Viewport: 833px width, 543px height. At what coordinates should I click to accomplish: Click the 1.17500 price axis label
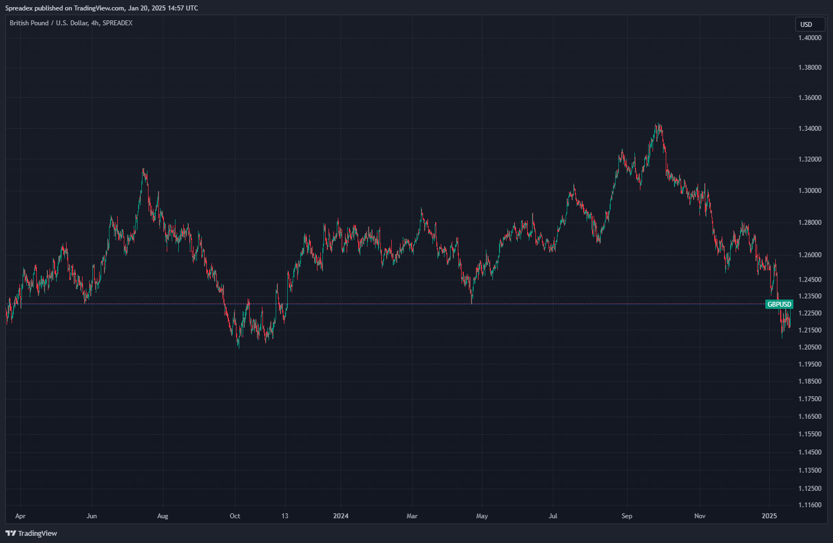tap(810, 399)
